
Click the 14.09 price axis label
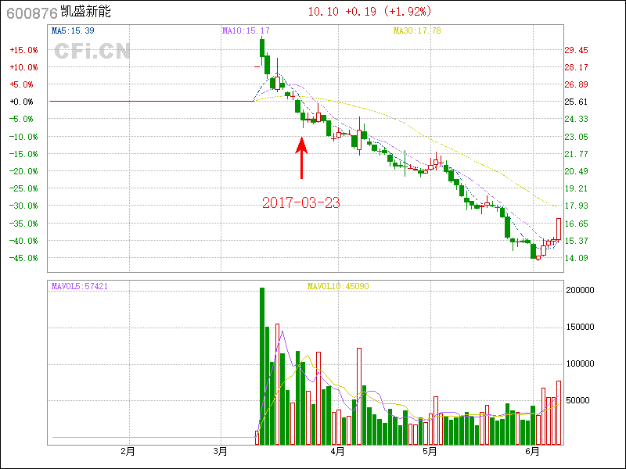click(576, 258)
